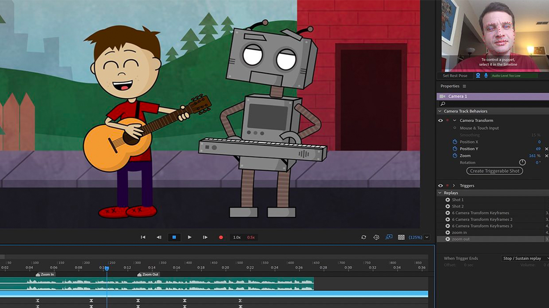The image size is (549, 308).
Task: Click the refresh scene icon
Action: point(364,237)
